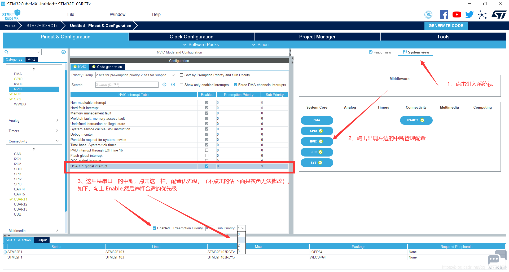Image resolution: width=509 pixels, height=272 pixels.
Task: Open the ST 10-year anniversary badge icon
Action: [x=428, y=15]
